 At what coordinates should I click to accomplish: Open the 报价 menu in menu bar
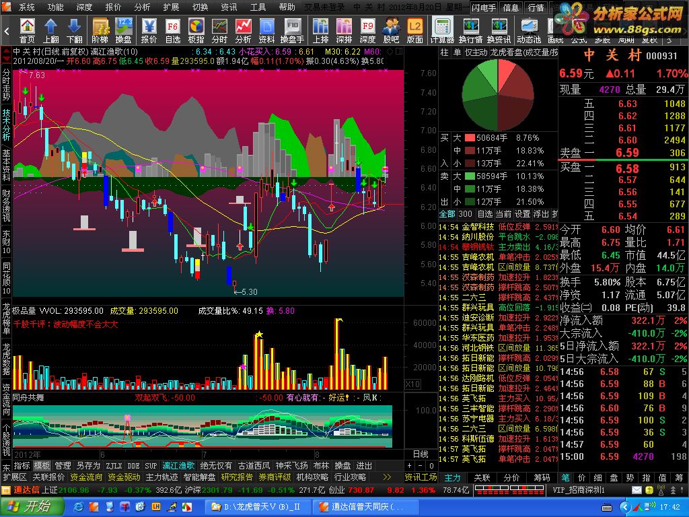113,7
